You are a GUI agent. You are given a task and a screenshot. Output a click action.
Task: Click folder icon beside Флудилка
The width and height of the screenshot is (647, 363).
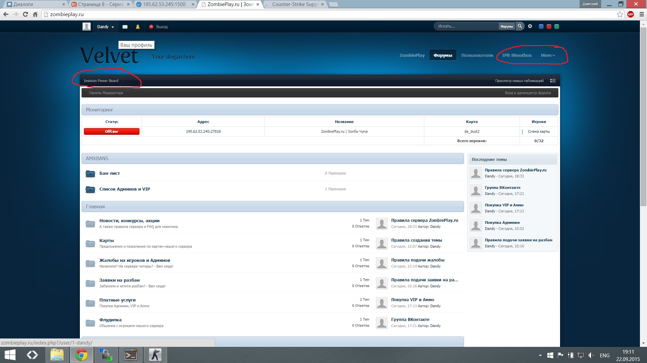pyautogui.click(x=90, y=323)
